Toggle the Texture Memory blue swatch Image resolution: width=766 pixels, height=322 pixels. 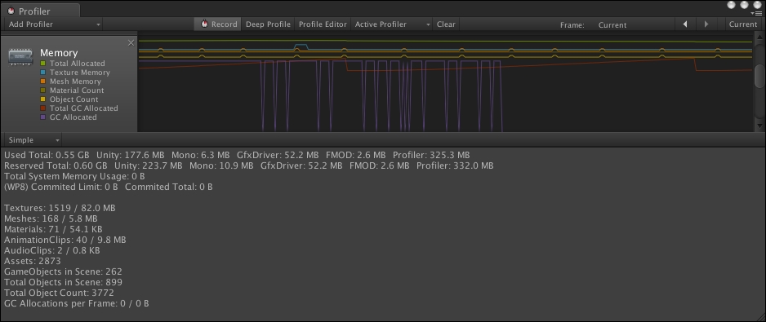[x=43, y=73]
